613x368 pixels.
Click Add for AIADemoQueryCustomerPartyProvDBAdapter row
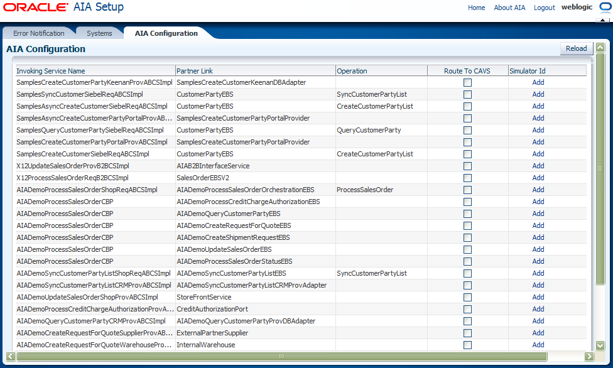tap(538, 321)
